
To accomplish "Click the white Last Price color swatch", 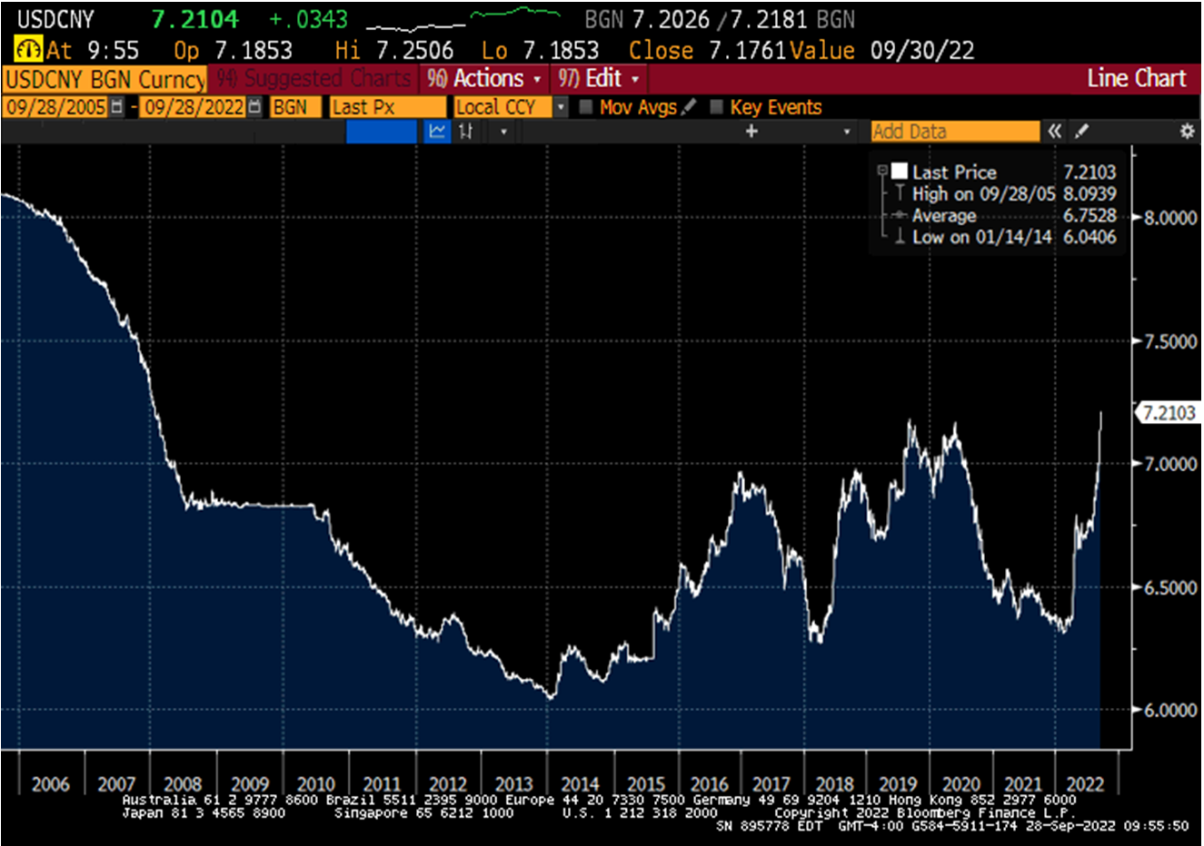I will (900, 172).
